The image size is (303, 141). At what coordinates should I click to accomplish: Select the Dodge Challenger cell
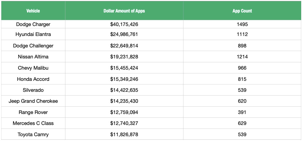(x=33, y=46)
